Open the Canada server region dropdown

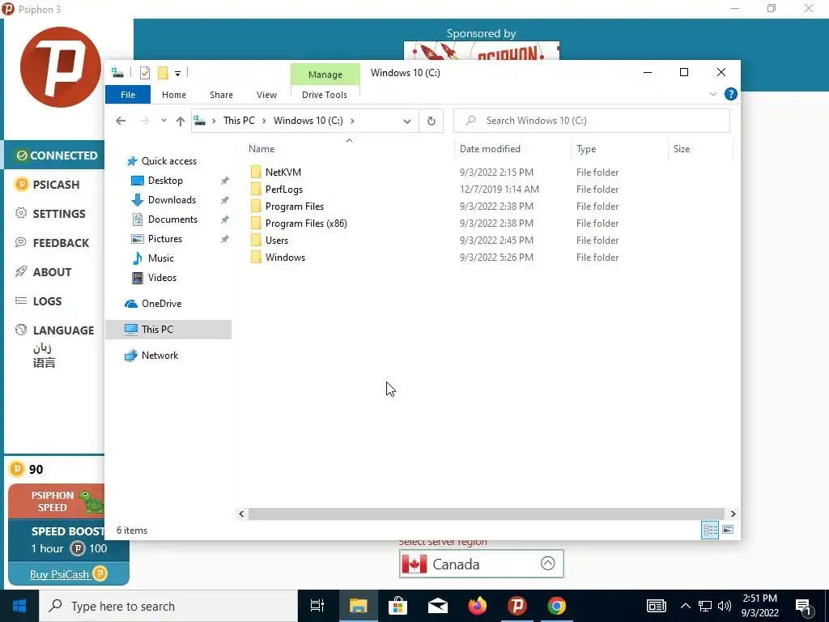pos(481,564)
